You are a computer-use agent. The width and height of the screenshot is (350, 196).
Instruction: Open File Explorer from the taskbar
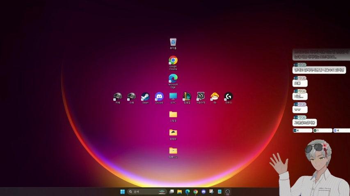click(180, 192)
